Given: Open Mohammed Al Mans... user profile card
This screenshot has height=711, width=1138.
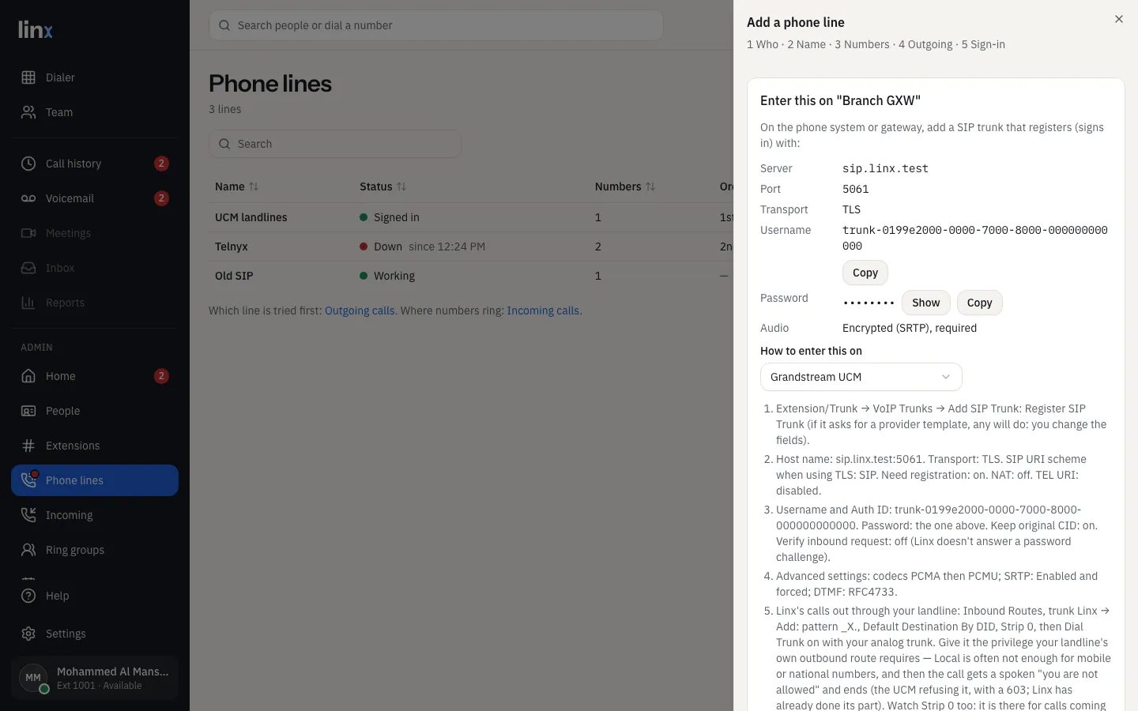Looking at the screenshot, I should coord(95,678).
